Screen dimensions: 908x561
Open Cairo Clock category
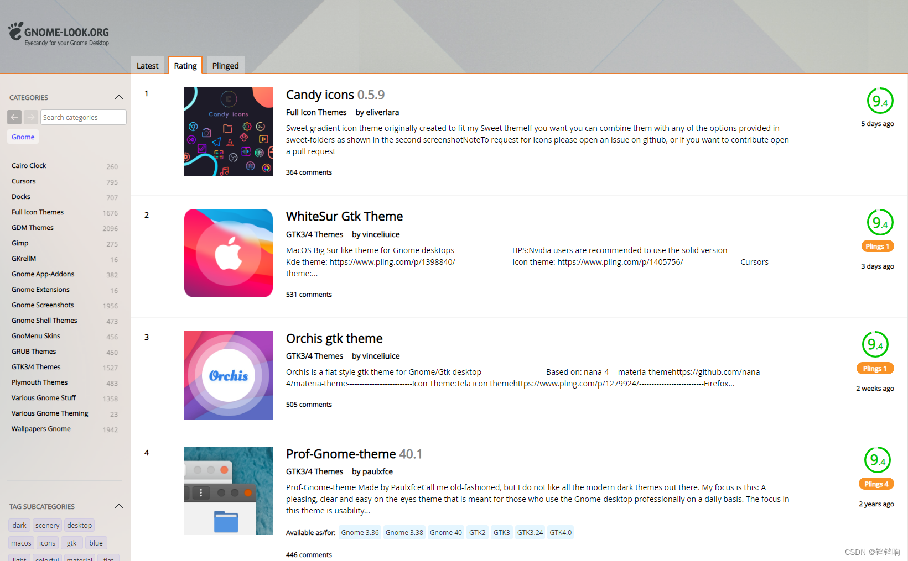[29, 166]
